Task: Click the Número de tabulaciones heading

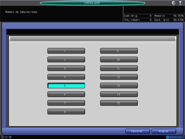Action: [21, 12]
